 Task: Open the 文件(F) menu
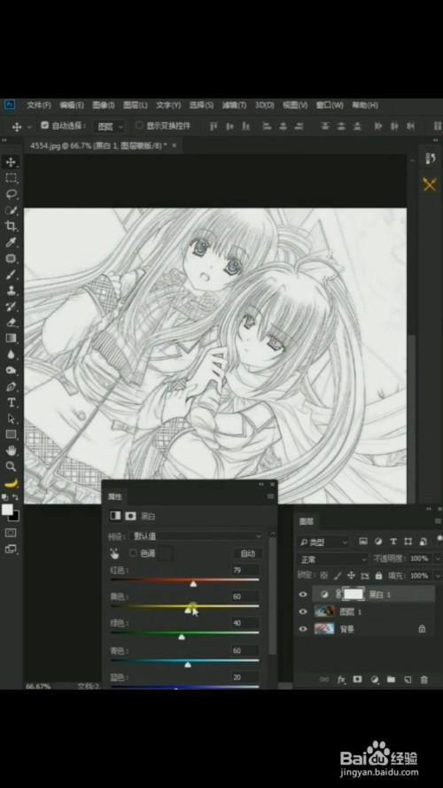[x=39, y=105]
